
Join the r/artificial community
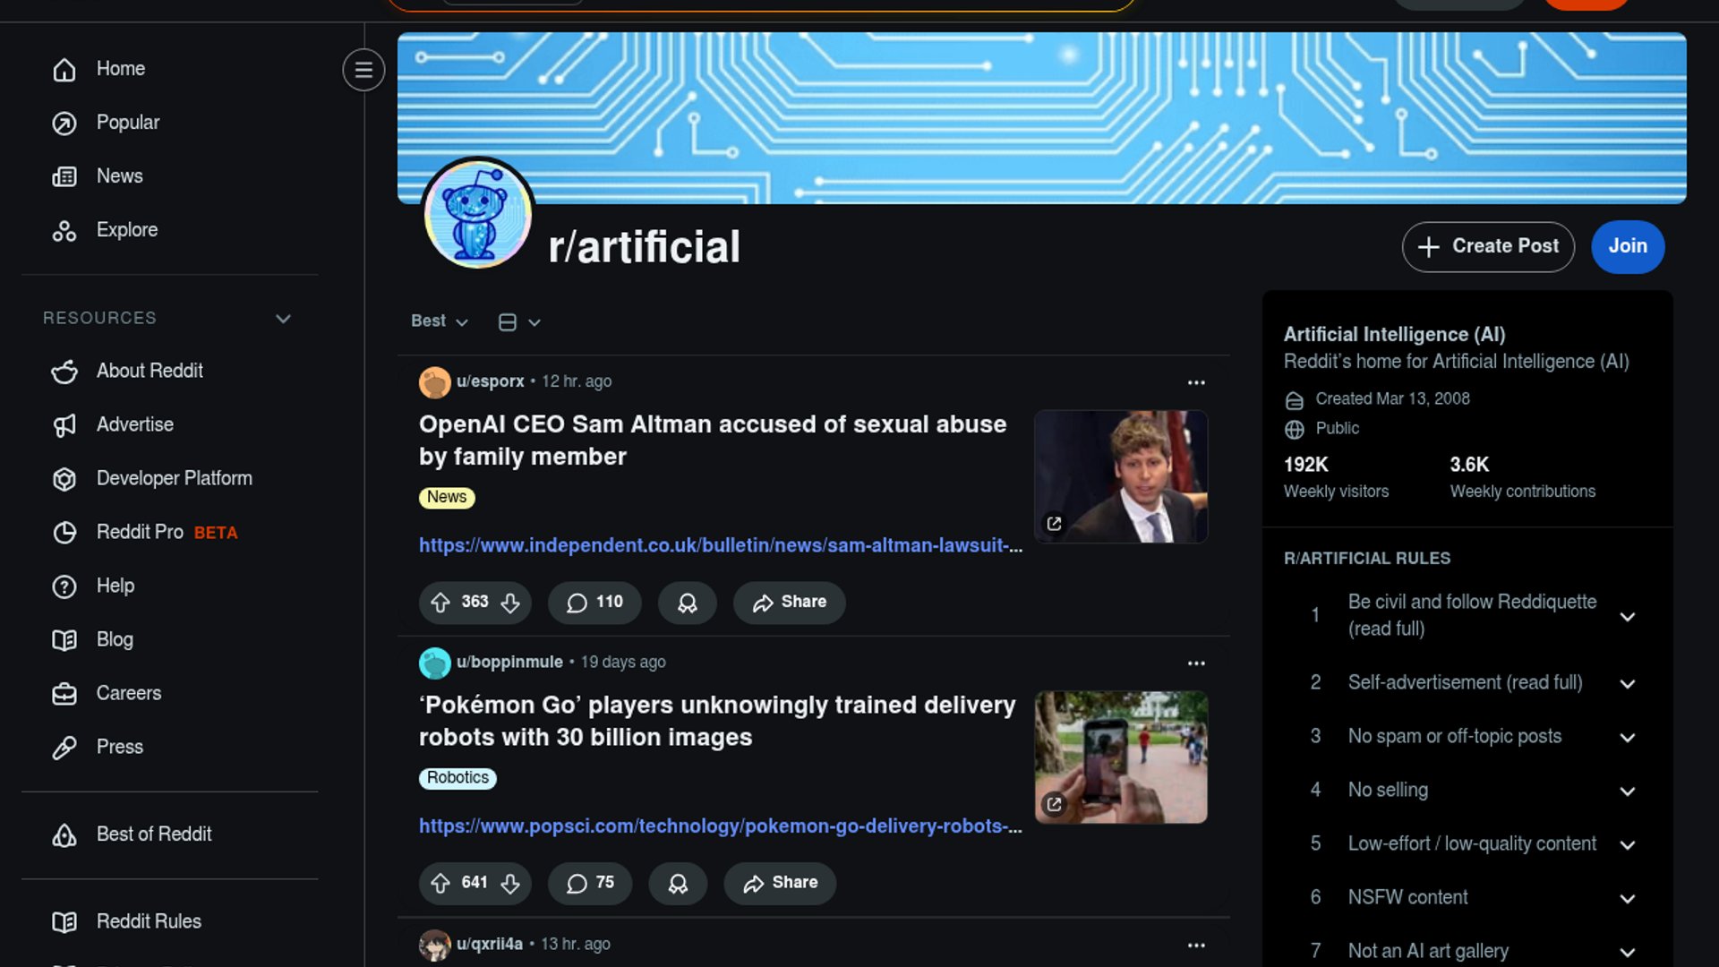pyautogui.click(x=1627, y=246)
